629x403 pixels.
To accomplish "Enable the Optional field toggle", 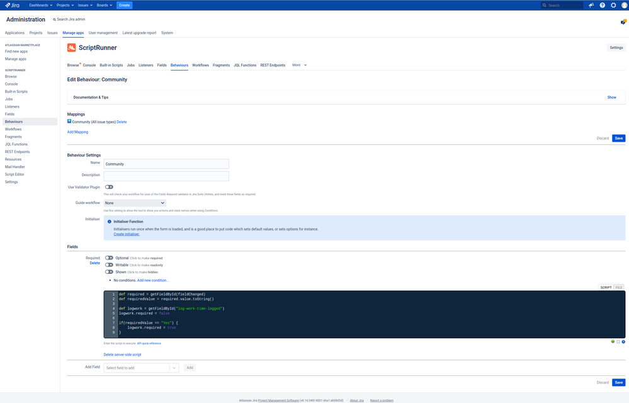I will 110,258.
